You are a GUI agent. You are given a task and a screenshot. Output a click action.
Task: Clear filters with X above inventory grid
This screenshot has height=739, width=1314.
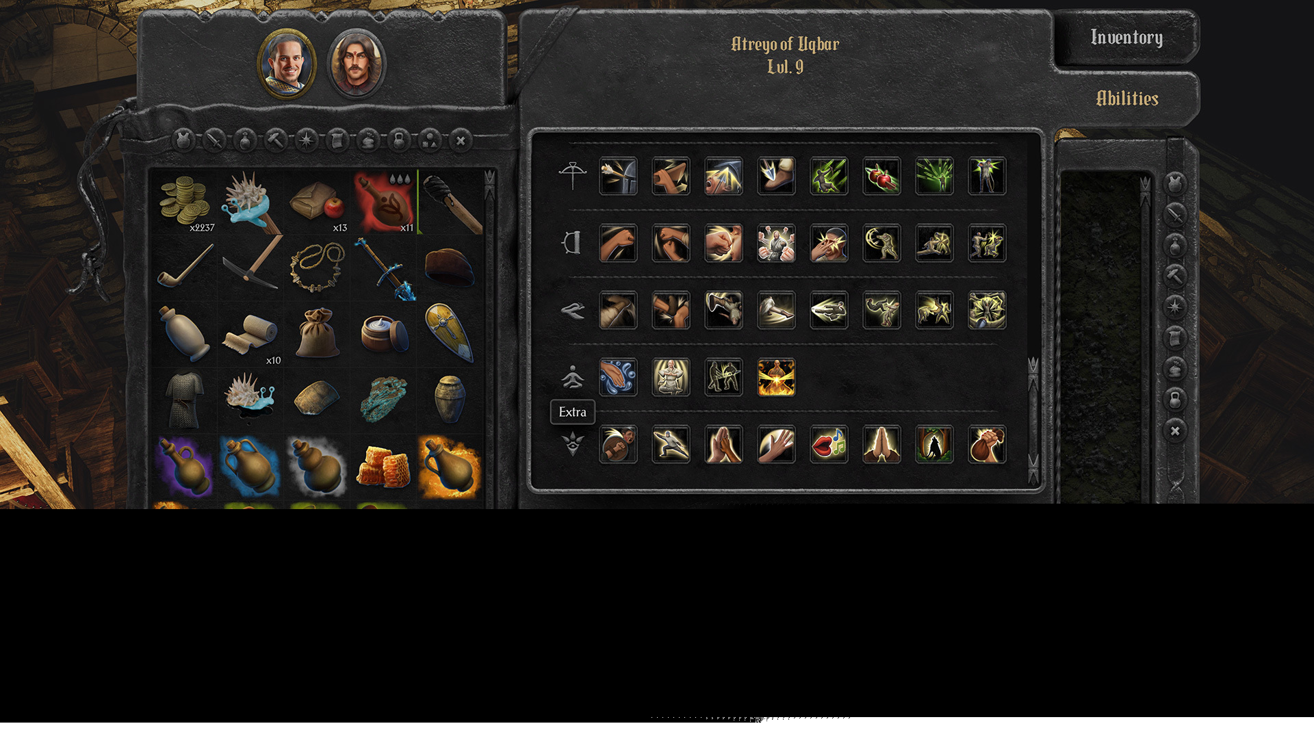pyautogui.click(x=461, y=141)
